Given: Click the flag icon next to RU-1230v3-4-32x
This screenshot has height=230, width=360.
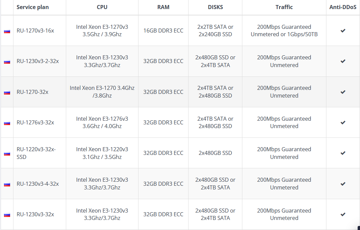Looking at the screenshot, I should pyautogui.click(x=7, y=184).
